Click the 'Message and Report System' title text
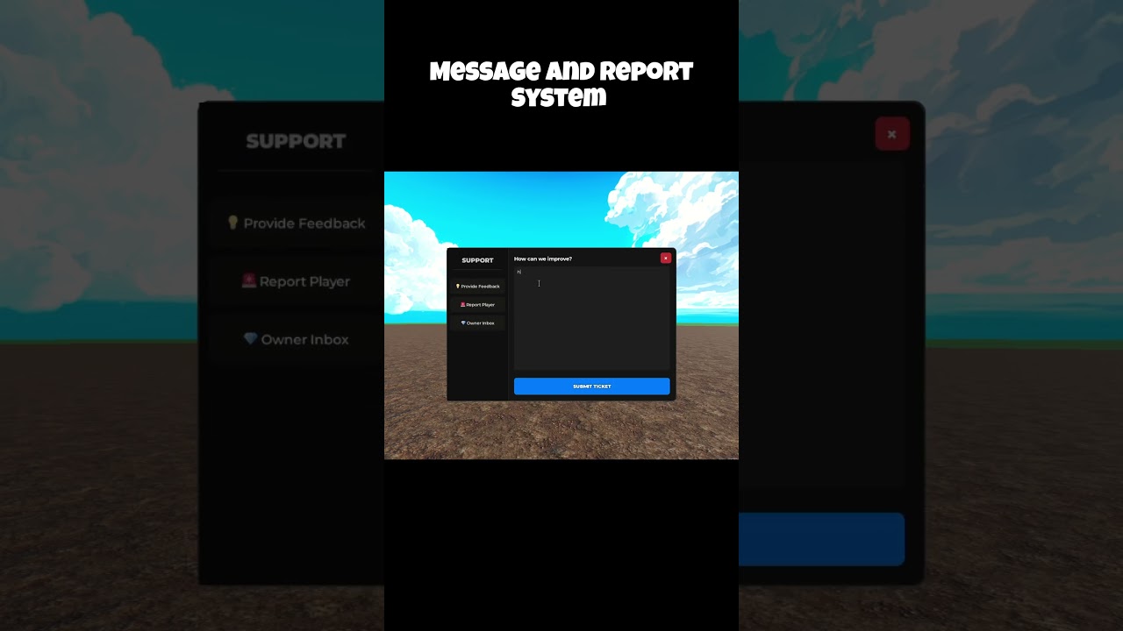This screenshot has width=1123, height=631. point(561,84)
